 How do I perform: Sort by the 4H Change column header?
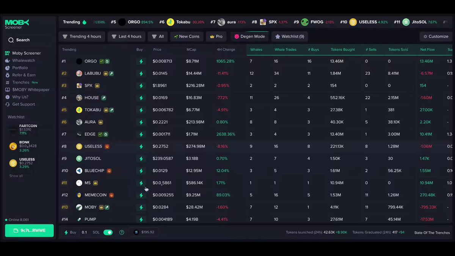tap(226, 50)
